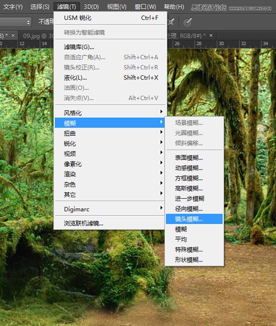Choose 浏览联机滤镜... entry
This screenshot has width=276, height=326.
point(110,223)
